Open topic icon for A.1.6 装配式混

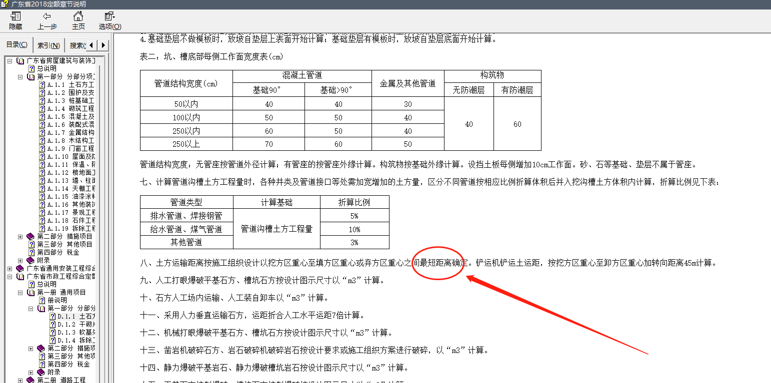[x=42, y=124]
